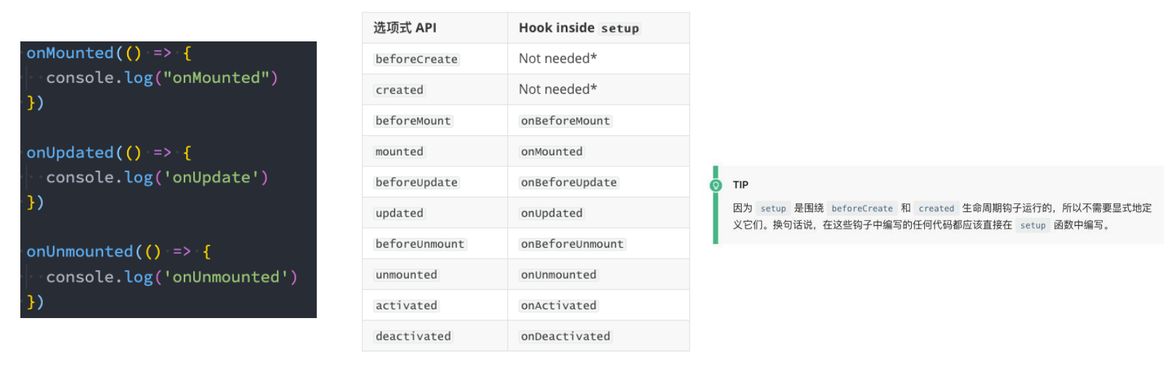
Task: Click the onBeforeUnmount hook cell
Action: click(x=572, y=245)
